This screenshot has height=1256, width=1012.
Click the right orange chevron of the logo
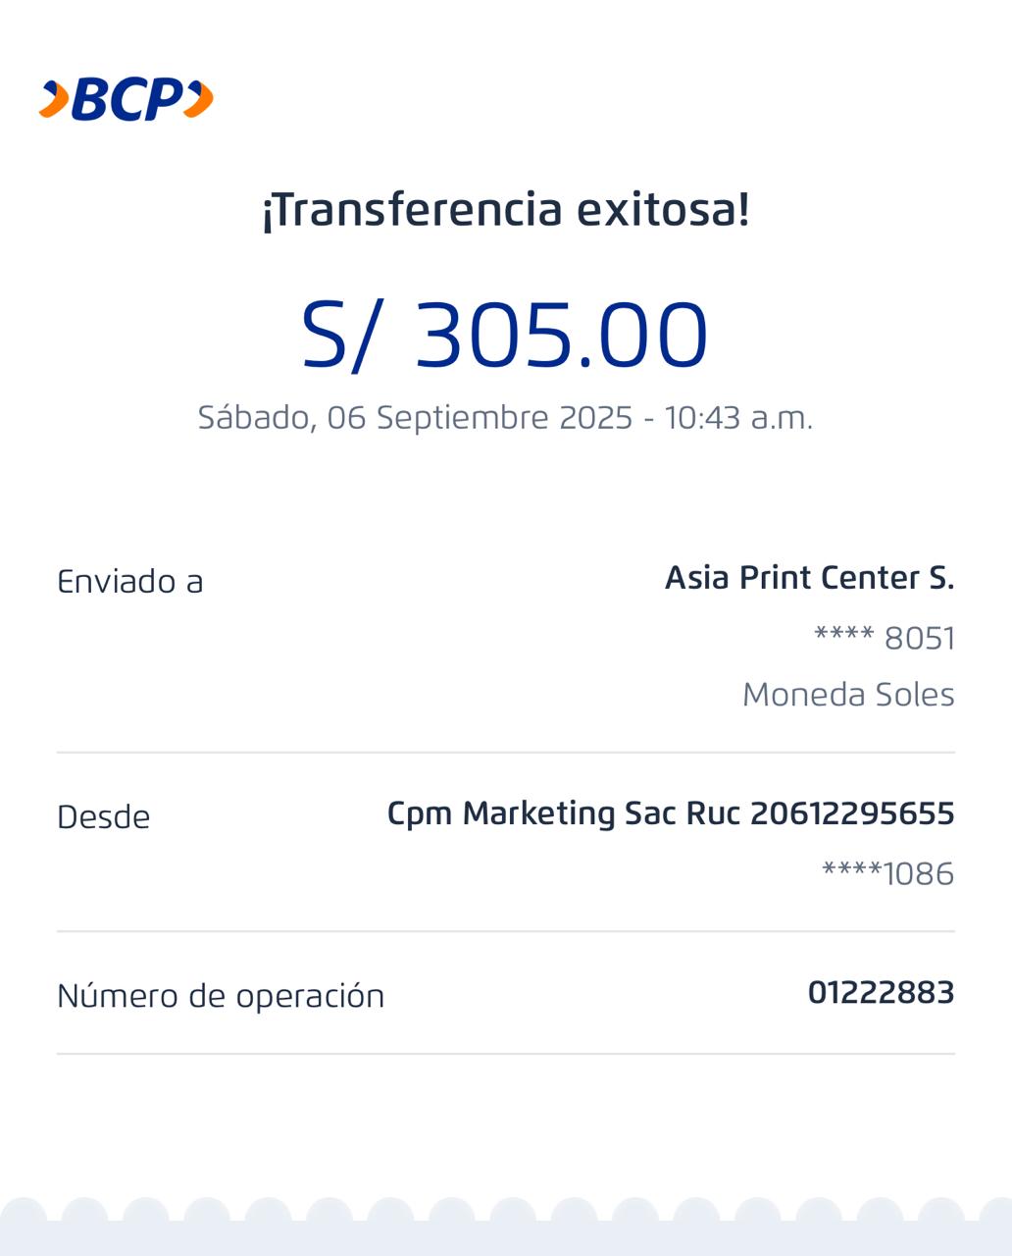click(199, 99)
